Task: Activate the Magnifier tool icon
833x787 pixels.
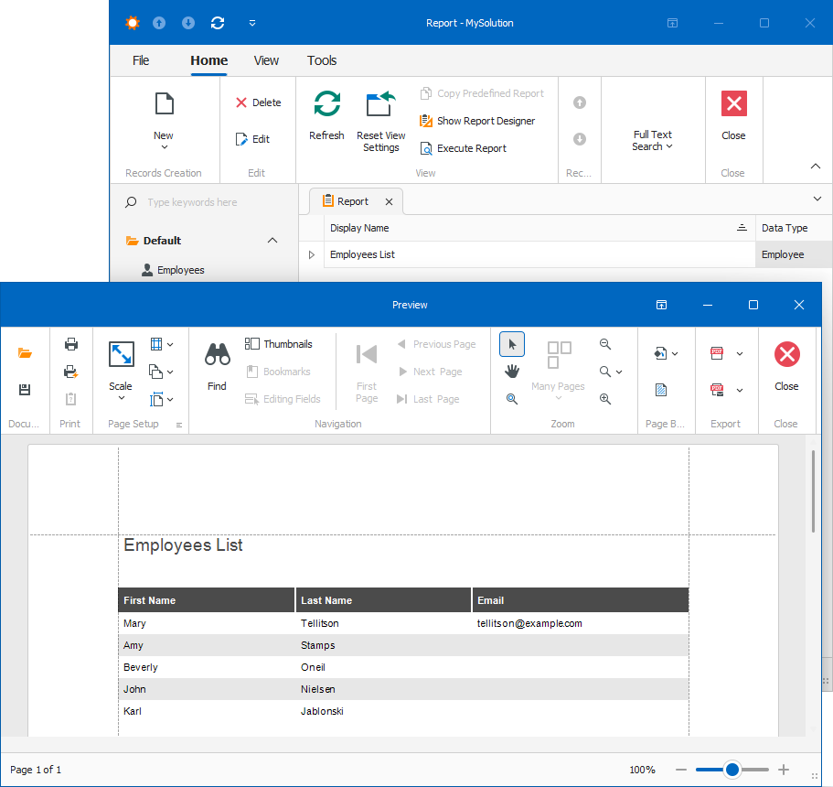Action: coord(512,399)
